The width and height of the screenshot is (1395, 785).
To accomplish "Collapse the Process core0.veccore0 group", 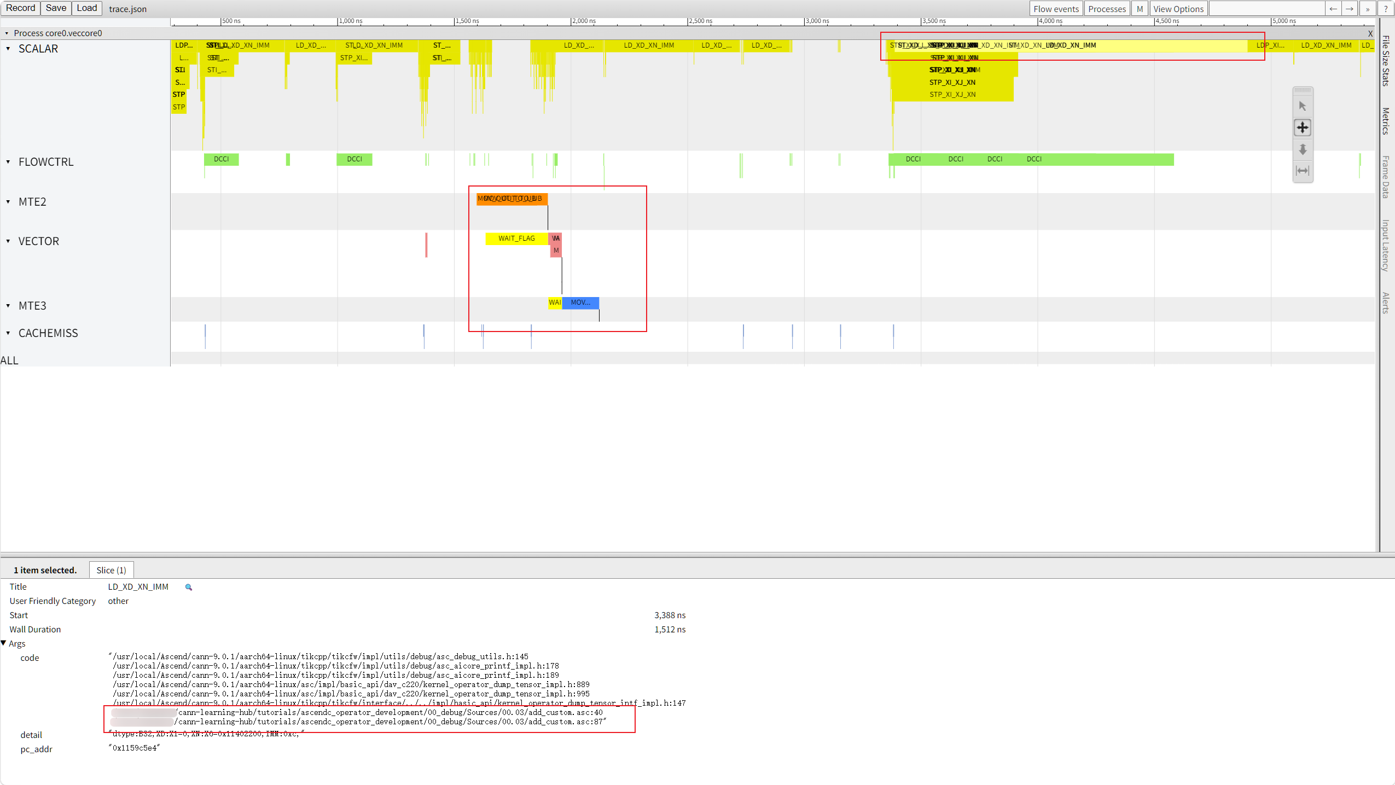I will tap(7, 33).
